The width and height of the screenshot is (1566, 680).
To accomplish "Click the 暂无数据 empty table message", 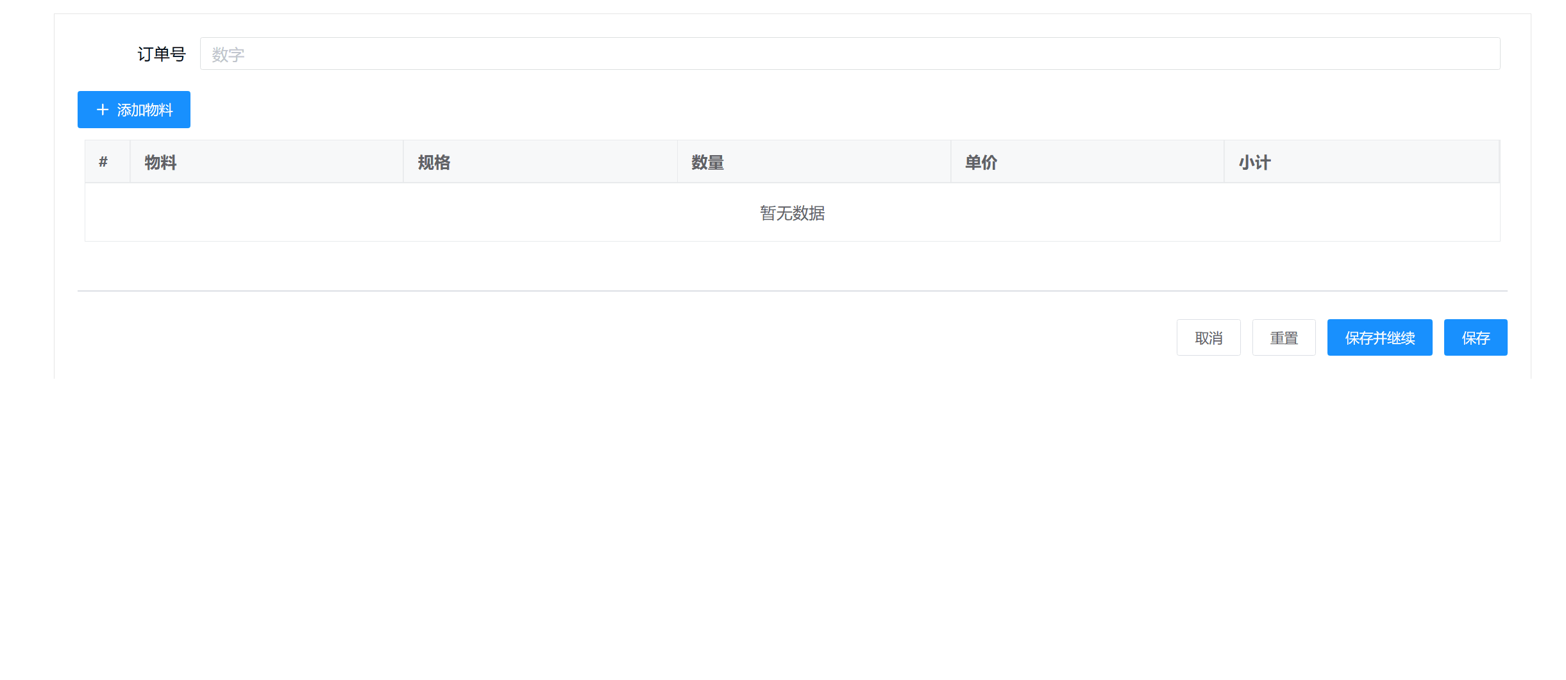I will click(x=792, y=213).
